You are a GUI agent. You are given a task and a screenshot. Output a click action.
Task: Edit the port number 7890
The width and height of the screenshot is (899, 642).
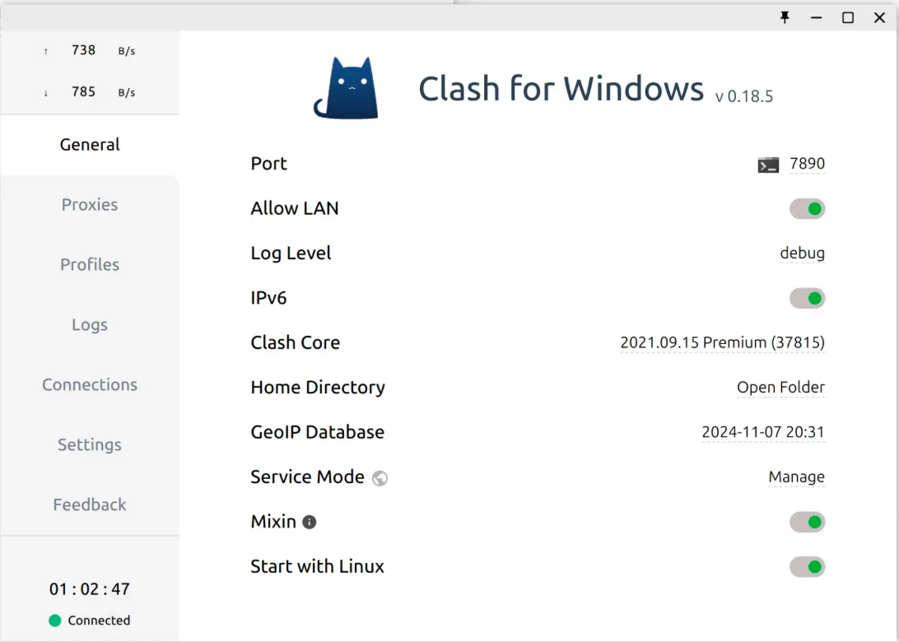click(x=807, y=164)
